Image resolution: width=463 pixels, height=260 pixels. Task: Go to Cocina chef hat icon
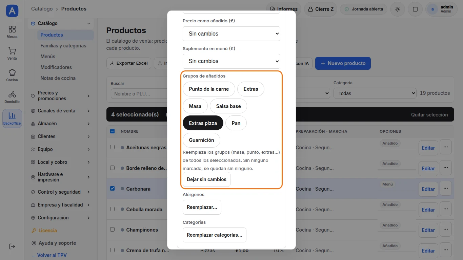point(12,75)
